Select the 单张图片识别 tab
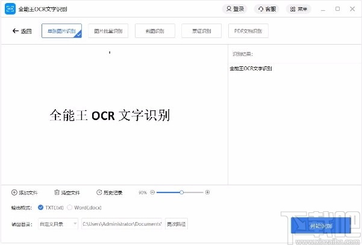Image resolution: width=362 pixels, height=245 pixels. click(61, 31)
